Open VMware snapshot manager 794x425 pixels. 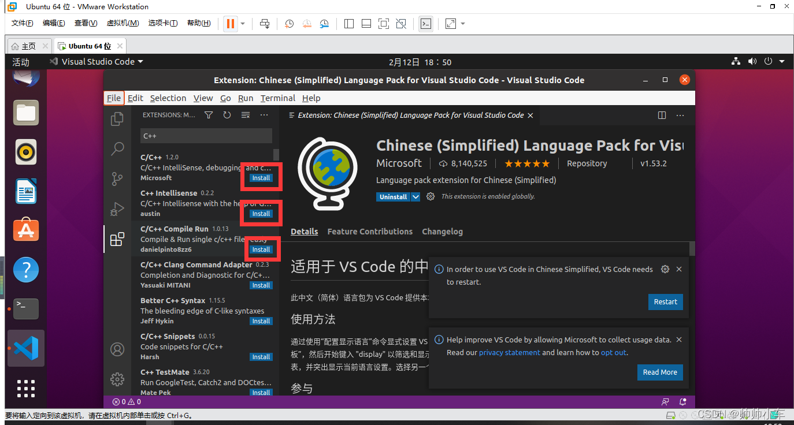(x=325, y=24)
